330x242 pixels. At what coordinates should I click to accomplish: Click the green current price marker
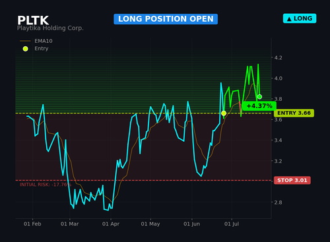point(259,97)
